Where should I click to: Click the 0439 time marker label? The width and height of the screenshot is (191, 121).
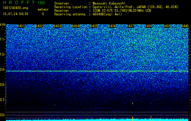coord(167,26)
